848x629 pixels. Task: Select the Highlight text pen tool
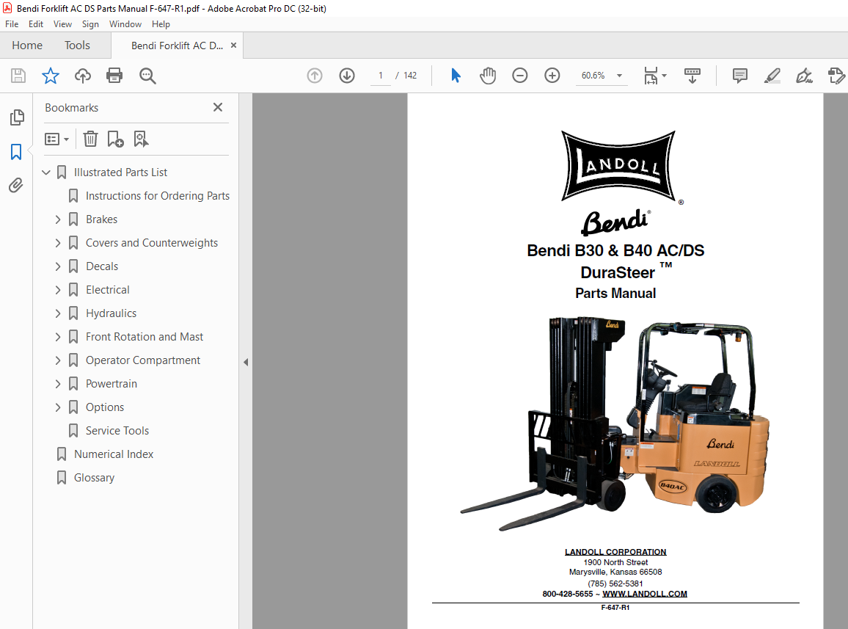pos(772,76)
